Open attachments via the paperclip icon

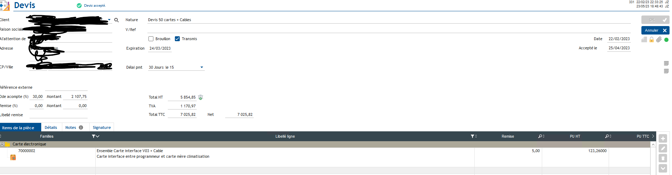click(659, 39)
